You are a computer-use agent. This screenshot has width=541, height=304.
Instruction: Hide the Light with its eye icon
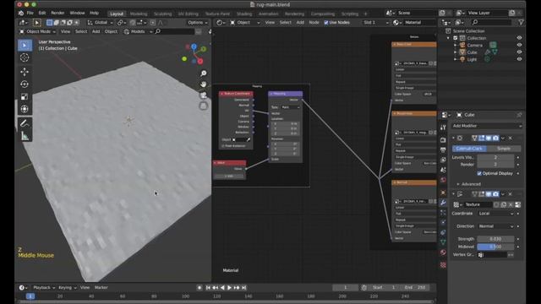(519, 59)
